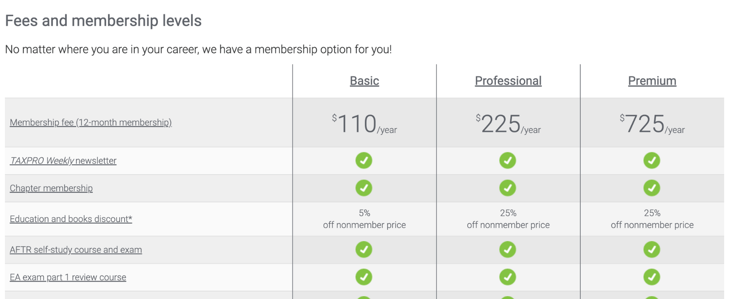This screenshot has width=729, height=299.
Task: Select the Basic checkmark for EA exam review course
Action: [x=364, y=277]
